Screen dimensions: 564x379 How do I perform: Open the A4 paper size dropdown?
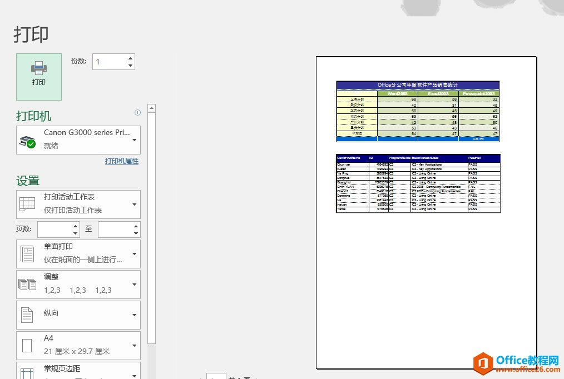78,346
